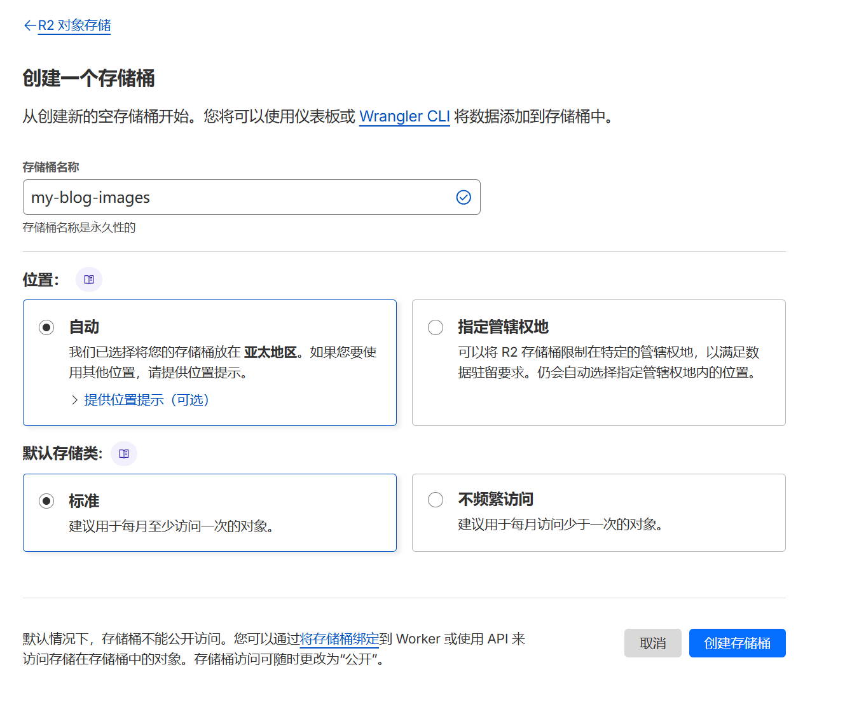
Task: Click the back arrow icon beside R2 对象存储
Action: click(29, 25)
